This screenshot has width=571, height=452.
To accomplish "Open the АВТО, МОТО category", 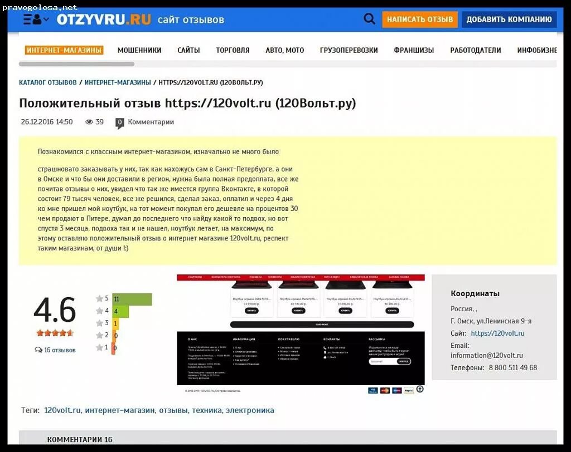I will (285, 50).
